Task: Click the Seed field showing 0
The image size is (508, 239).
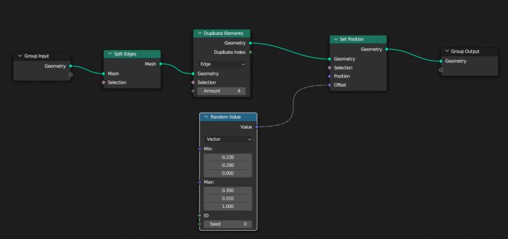Action: pos(228,224)
